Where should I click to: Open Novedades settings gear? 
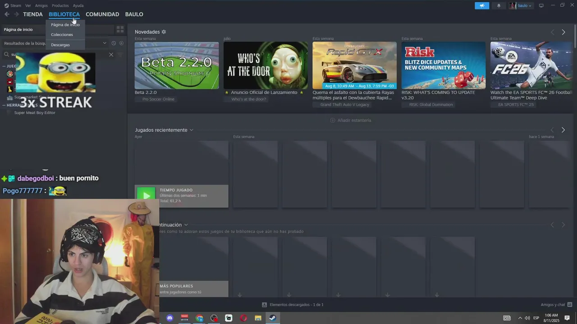164,32
